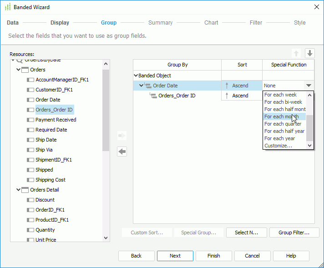Click the Orders Detail table icon
324x268 pixels.
click(25, 190)
